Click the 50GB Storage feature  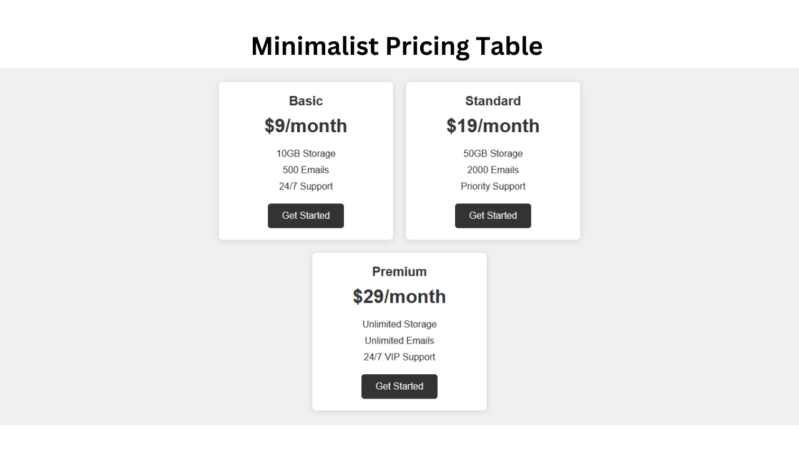493,153
